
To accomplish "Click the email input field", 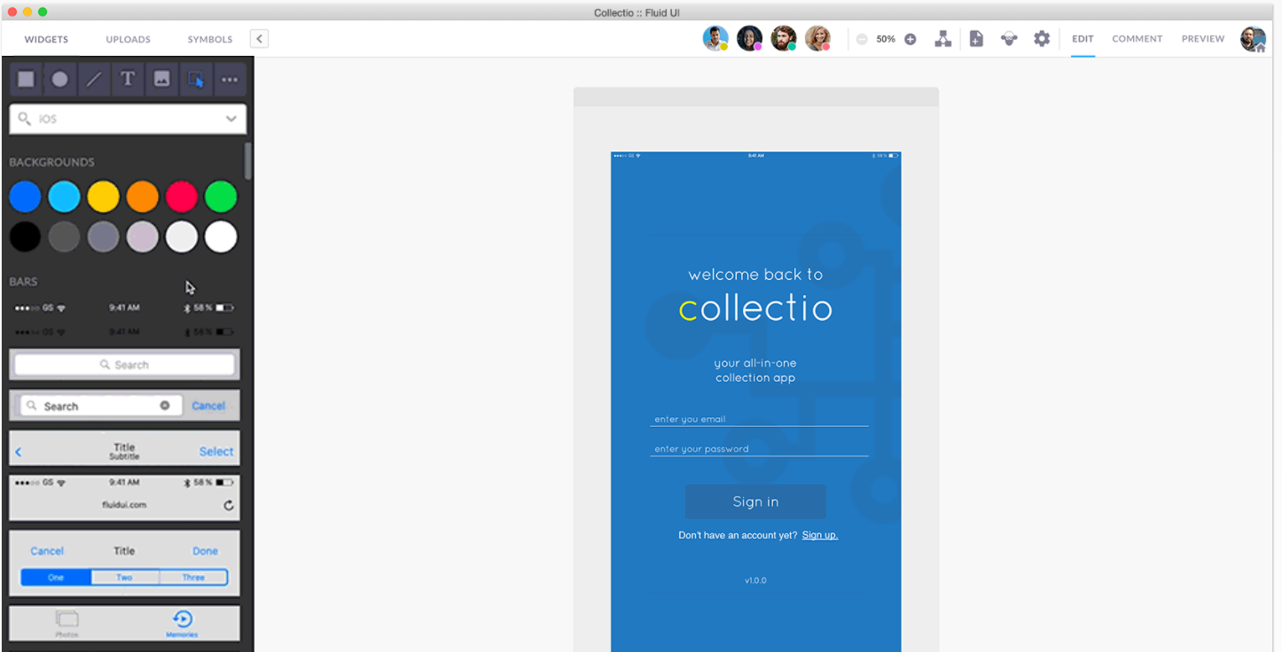I will (x=759, y=419).
